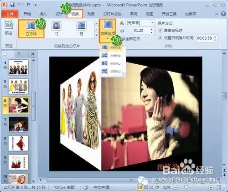Switch to Normal view in status bar
The width and height of the screenshot is (228, 192).
click(x=140, y=187)
